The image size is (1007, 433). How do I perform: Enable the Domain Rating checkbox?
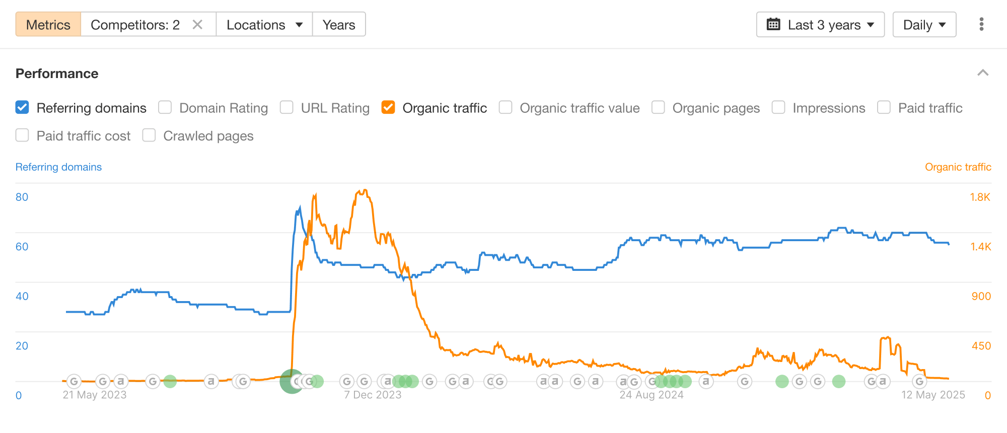165,107
